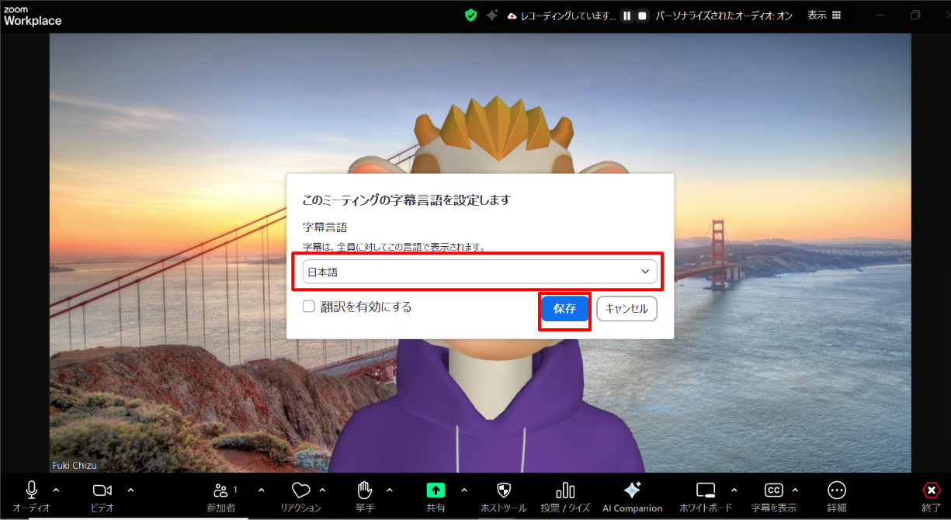
Task: Show captions with the 字幕を表示 CC icon
Action: [x=774, y=491]
